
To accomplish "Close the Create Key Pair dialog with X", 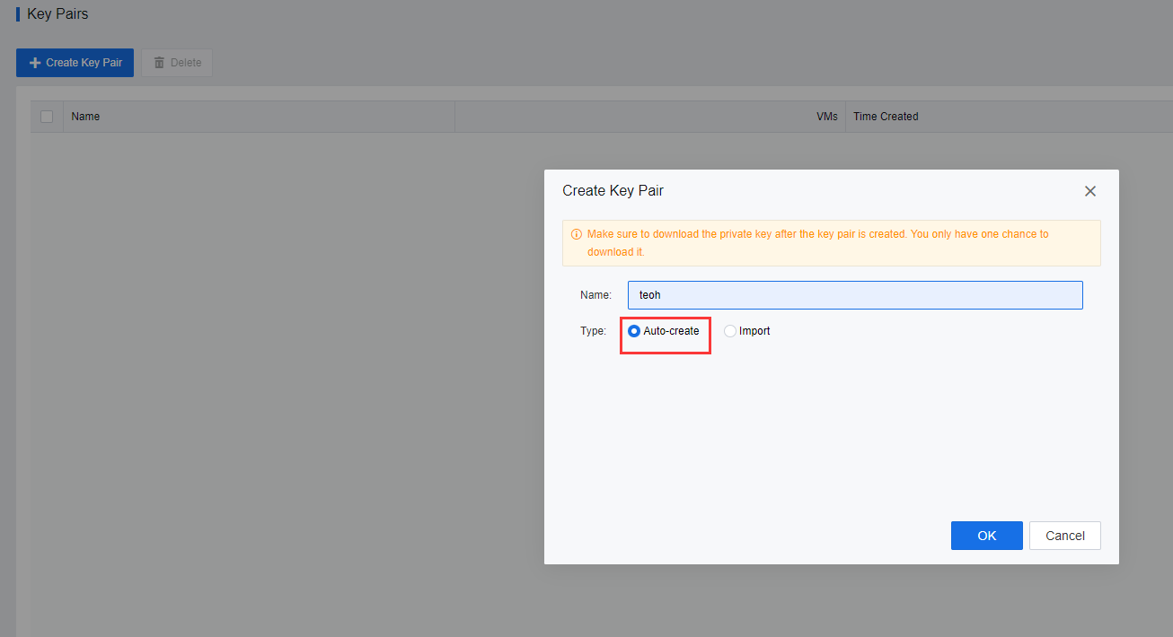I will [x=1089, y=191].
